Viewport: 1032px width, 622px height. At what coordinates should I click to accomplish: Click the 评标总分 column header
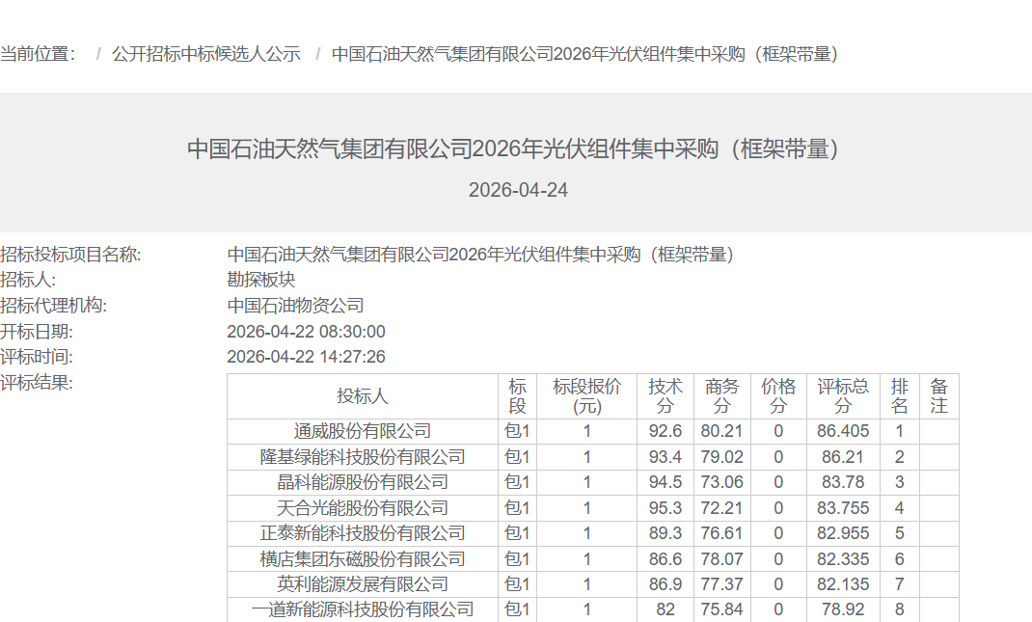(843, 396)
